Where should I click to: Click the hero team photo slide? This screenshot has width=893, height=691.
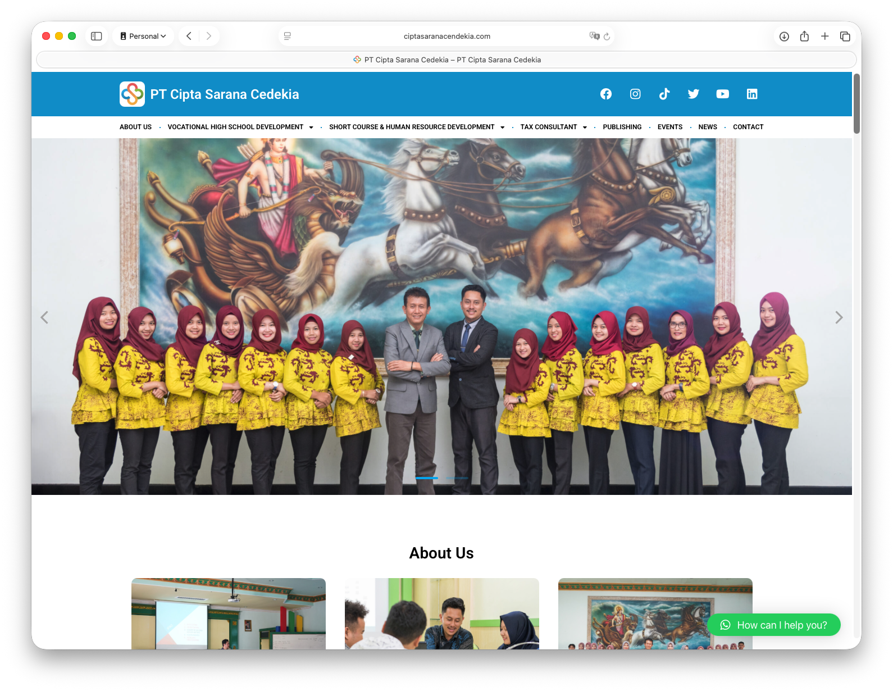tap(441, 316)
